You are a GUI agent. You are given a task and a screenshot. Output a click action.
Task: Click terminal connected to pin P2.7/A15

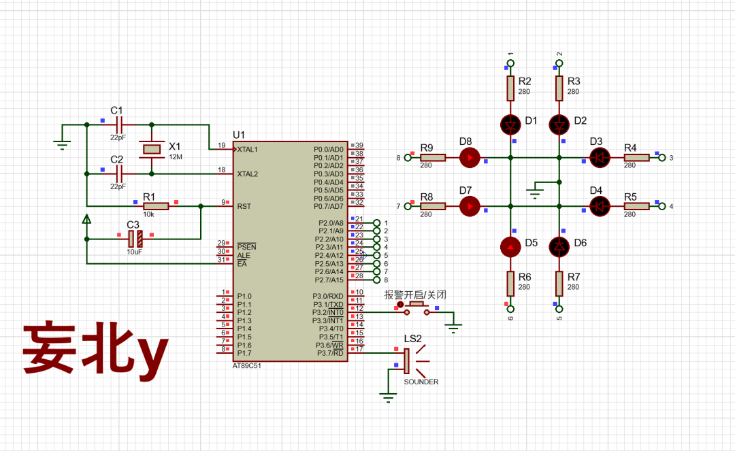point(376,280)
